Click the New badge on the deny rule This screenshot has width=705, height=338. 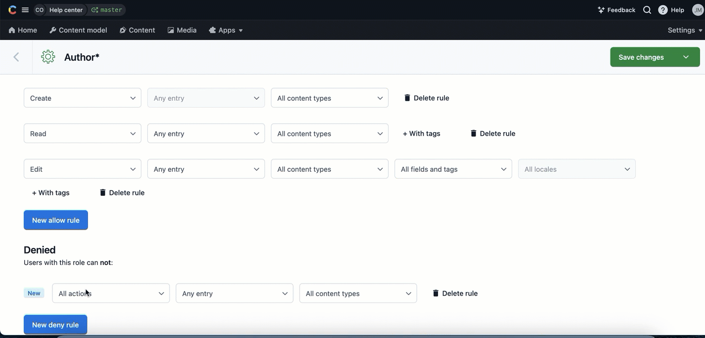[34, 293]
